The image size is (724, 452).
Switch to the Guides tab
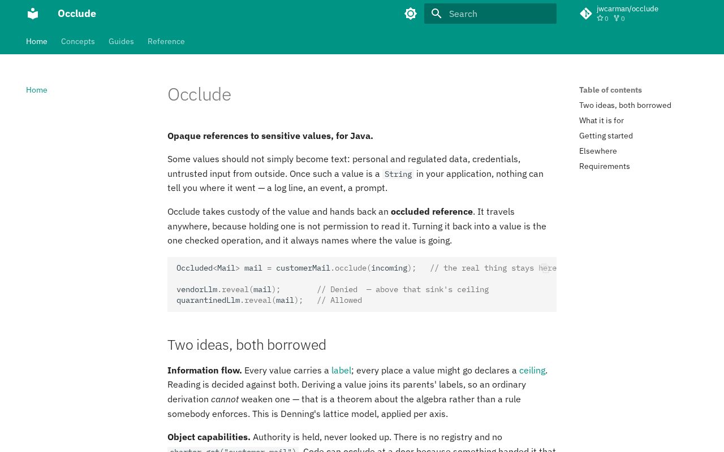[121, 41]
